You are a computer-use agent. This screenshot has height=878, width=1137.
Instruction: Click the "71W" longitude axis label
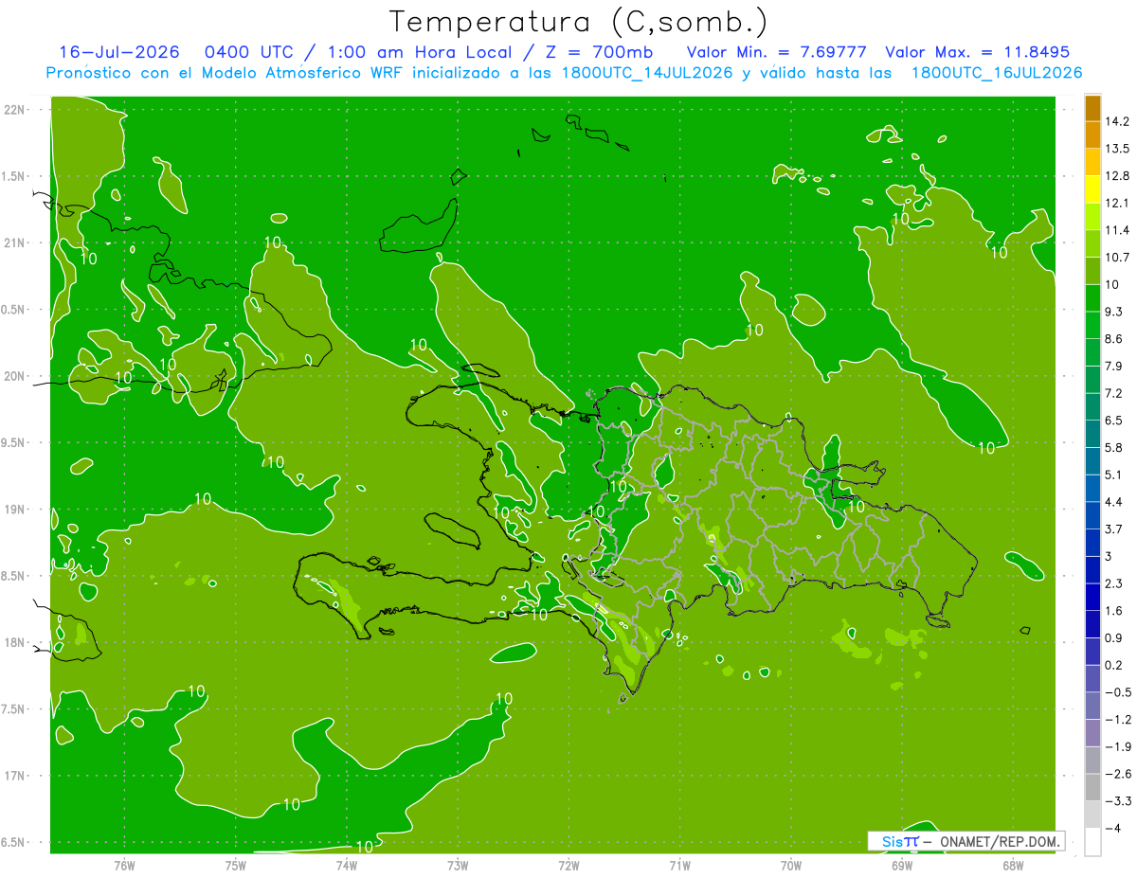pos(679,865)
